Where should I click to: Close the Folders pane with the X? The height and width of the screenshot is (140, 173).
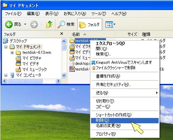click(62, 33)
